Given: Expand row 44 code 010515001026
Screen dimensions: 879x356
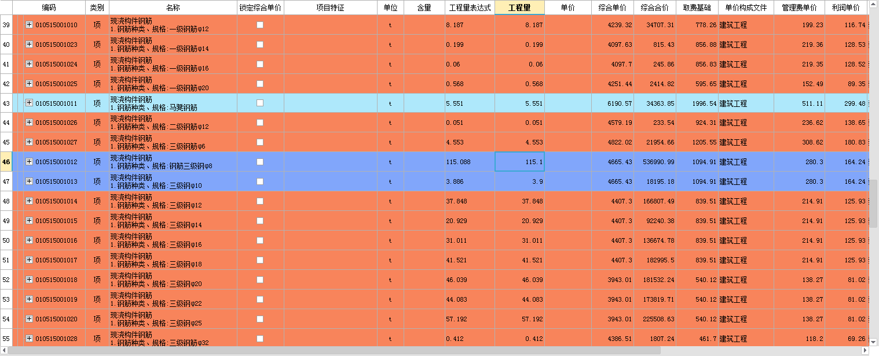Looking at the screenshot, I should (x=29, y=123).
